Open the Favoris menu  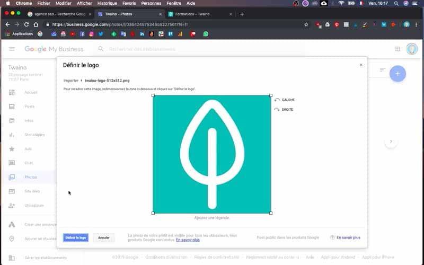[129, 3]
